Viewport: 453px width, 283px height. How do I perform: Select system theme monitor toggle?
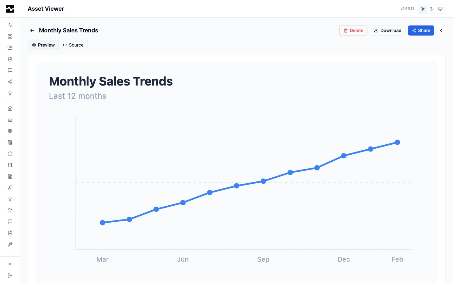pos(440,9)
